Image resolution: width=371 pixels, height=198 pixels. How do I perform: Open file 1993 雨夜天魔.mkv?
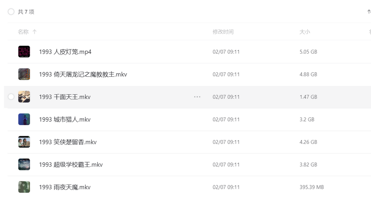pos(65,188)
